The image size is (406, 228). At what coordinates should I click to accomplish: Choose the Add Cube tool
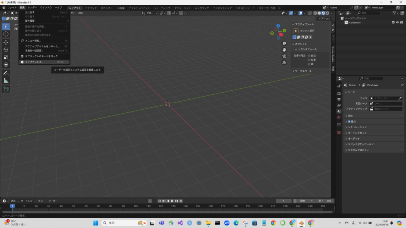click(x=6, y=89)
